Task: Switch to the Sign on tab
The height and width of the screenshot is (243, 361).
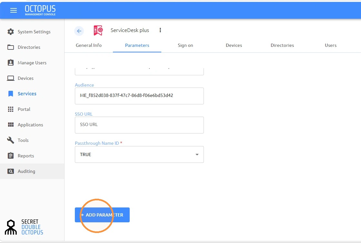Action: pos(185,46)
